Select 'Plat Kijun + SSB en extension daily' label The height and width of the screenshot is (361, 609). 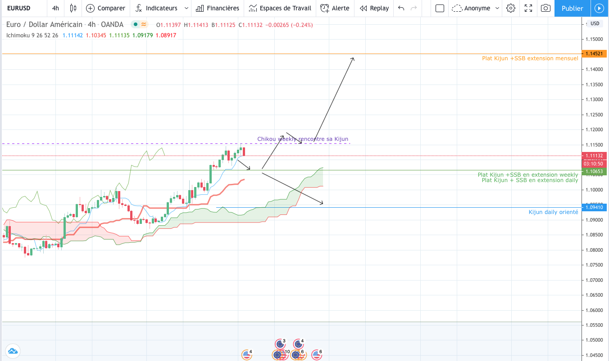click(530, 180)
